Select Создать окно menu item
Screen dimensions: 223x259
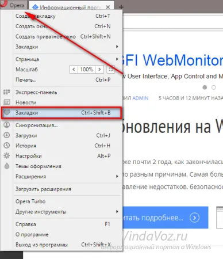point(67,26)
